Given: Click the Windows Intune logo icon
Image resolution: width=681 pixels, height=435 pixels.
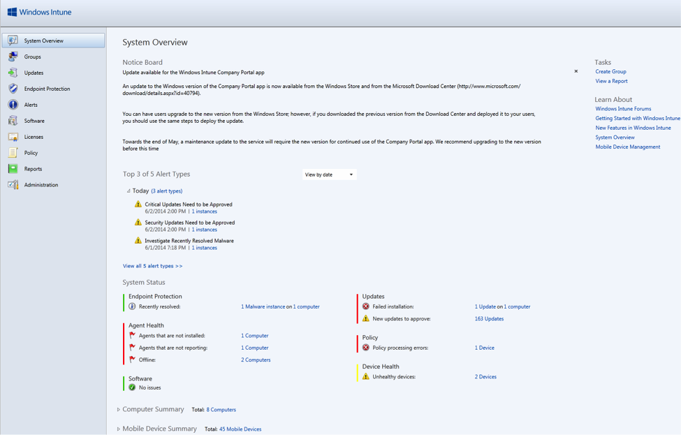Looking at the screenshot, I should [12, 12].
